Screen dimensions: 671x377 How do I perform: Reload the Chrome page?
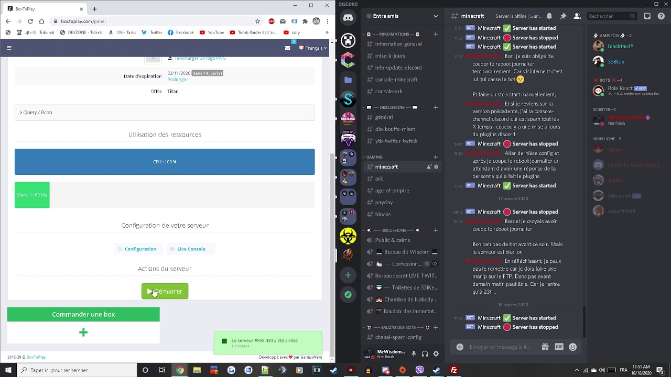30,21
